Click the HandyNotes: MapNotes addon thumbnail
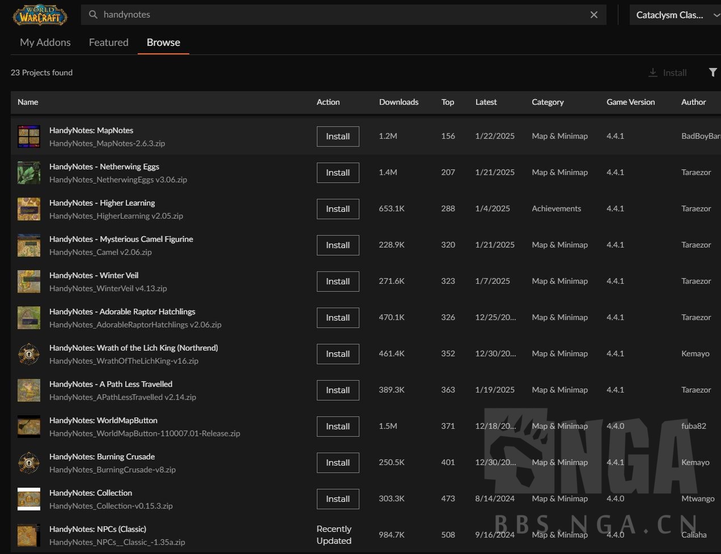The height and width of the screenshot is (554, 721). coord(29,137)
